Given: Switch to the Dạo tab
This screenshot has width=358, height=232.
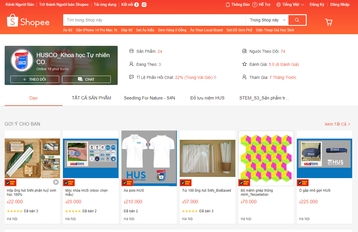Looking at the screenshot, I should pos(34,98).
